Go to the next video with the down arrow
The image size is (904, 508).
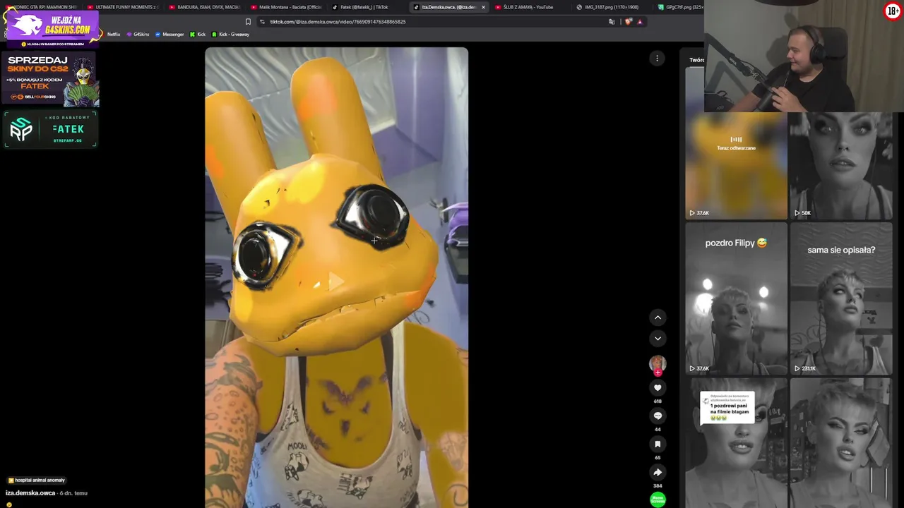658,339
